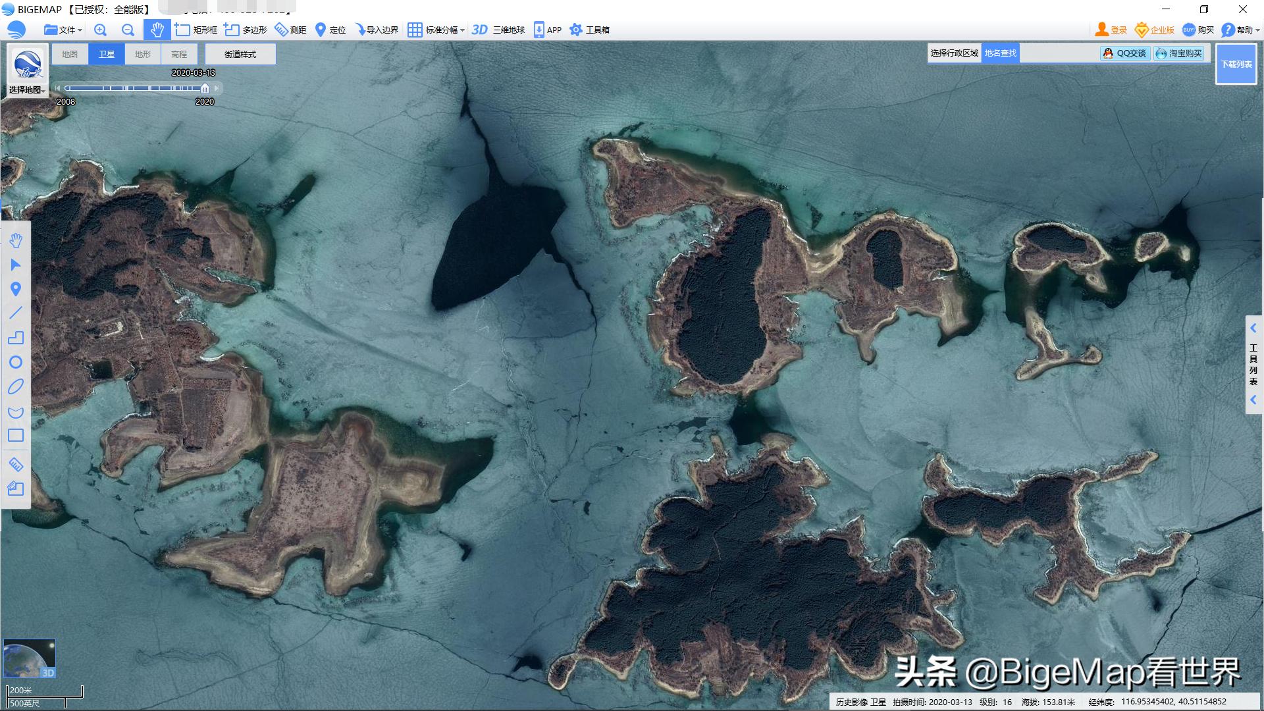The height and width of the screenshot is (711, 1264).
Task: Select the pan hand tool
Action: 156,30
